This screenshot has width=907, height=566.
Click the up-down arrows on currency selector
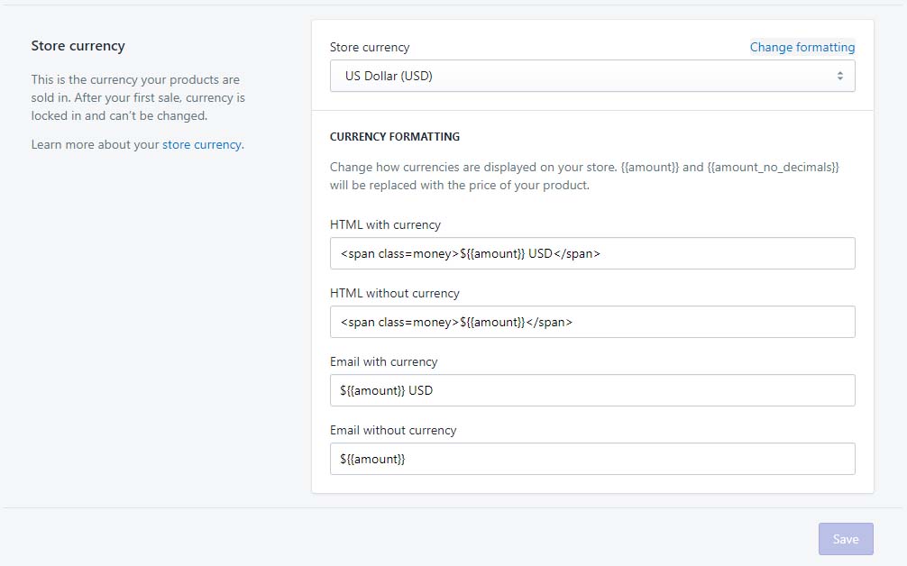[x=839, y=77]
